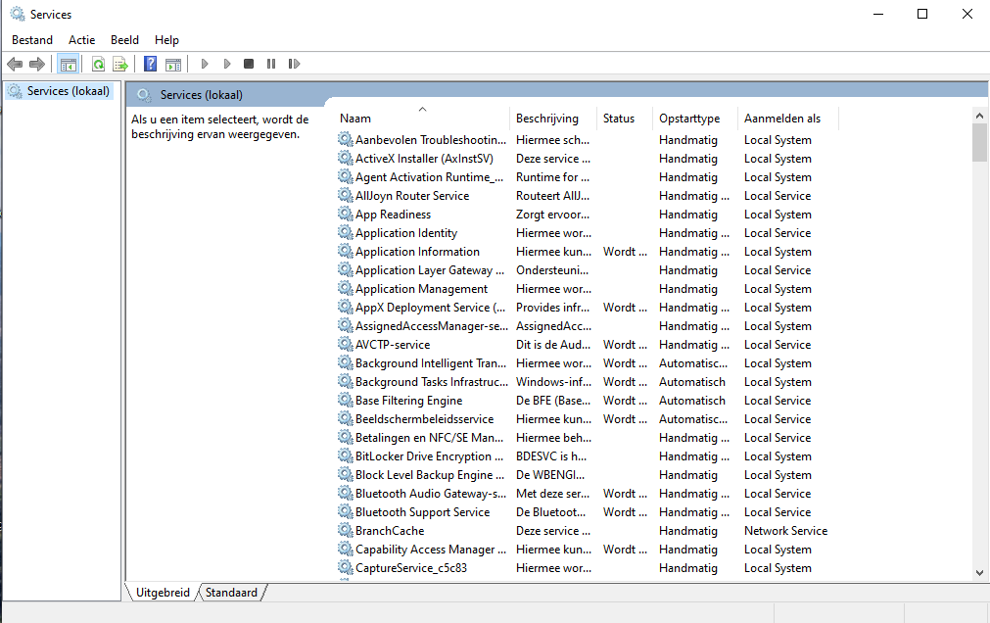This screenshot has height=623, width=990.
Task: Click the Back arrow toolbar icon
Action: pyautogui.click(x=15, y=64)
